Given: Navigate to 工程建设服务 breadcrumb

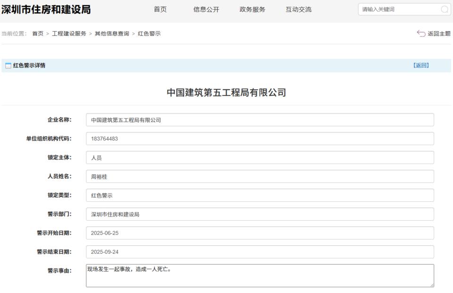Looking at the screenshot, I should click(69, 34).
